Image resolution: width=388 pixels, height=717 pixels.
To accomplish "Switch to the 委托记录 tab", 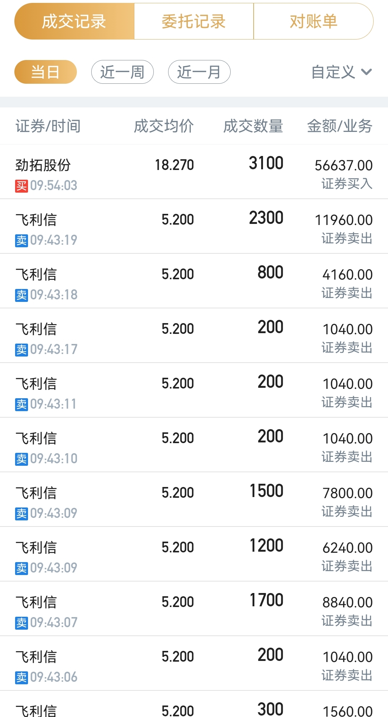I will click(194, 22).
